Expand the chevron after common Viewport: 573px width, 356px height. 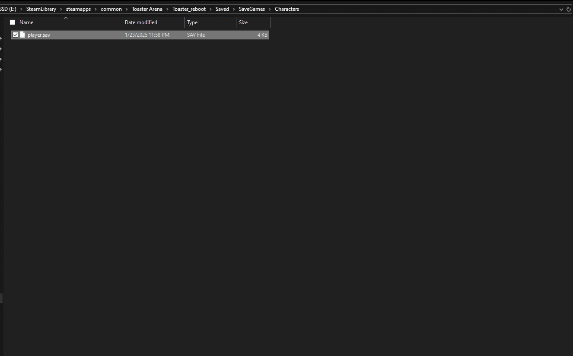tap(127, 9)
